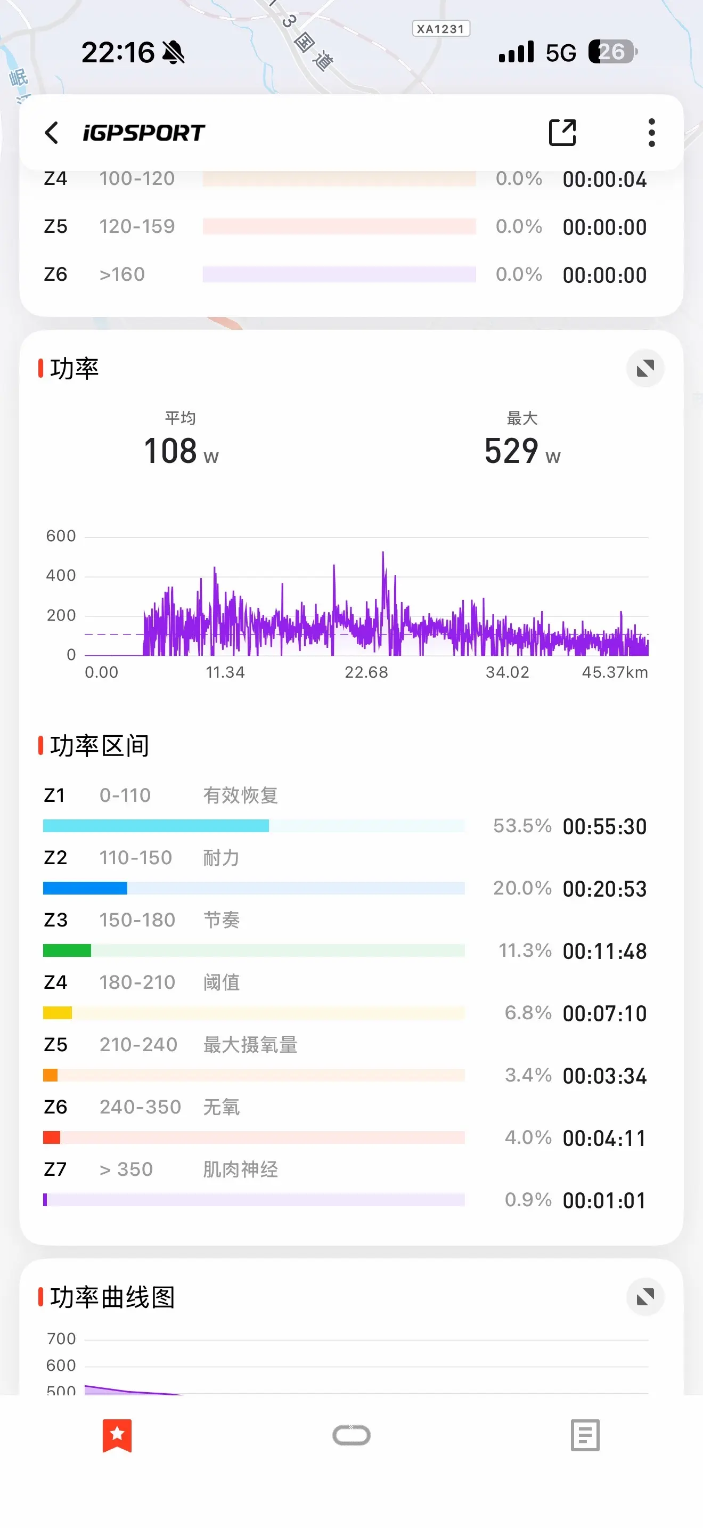The height and width of the screenshot is (1528, 703).
Task: Tap the Z5 duration 00:03:34
Action: pos(604,1076)
